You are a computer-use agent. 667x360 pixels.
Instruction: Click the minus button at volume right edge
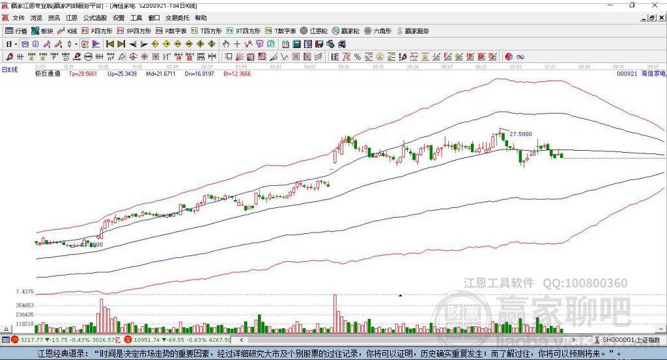(x=660, y=329)
